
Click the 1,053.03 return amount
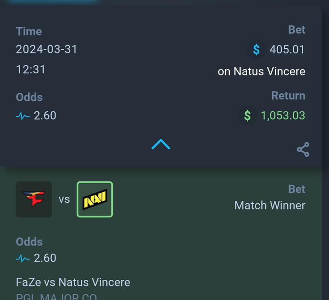(283, 115)
